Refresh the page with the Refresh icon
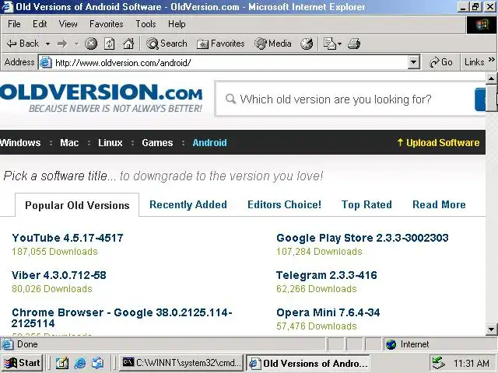 point(110,44)
